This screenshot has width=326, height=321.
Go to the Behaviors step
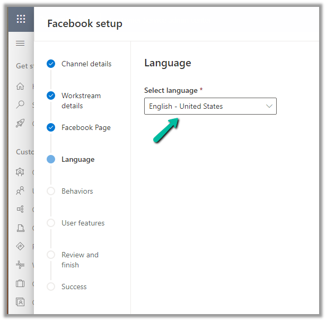pyautogui.click(x=77, y=191)
